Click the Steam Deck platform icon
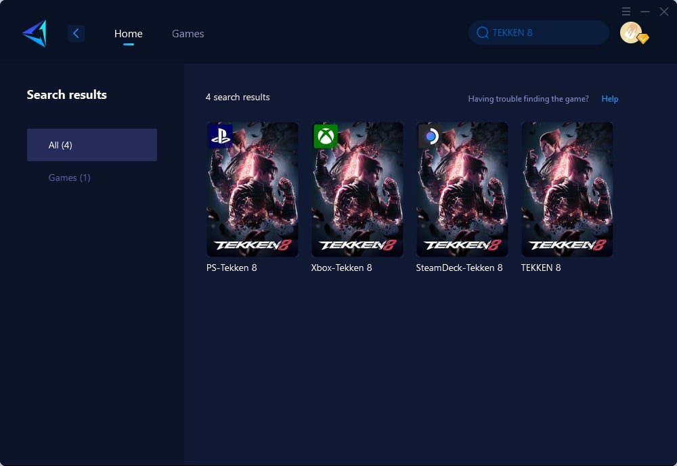The height and width of the screenshot is (466, 677). pos(431,136)
